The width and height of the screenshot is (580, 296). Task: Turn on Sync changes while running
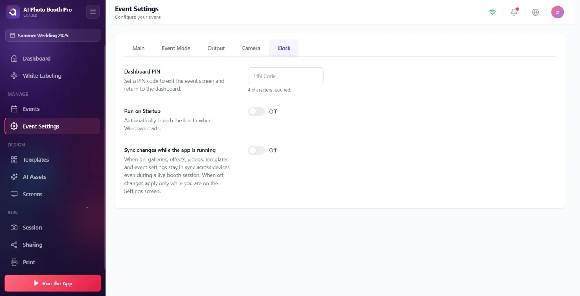point(256,150)
